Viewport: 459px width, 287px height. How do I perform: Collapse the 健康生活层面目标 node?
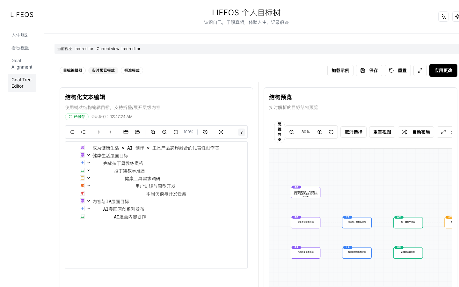[x=88, y=155]
